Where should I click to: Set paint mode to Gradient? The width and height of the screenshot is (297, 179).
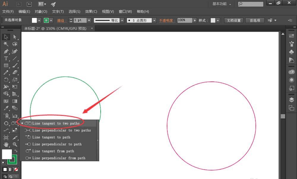[x=11, y=169]
